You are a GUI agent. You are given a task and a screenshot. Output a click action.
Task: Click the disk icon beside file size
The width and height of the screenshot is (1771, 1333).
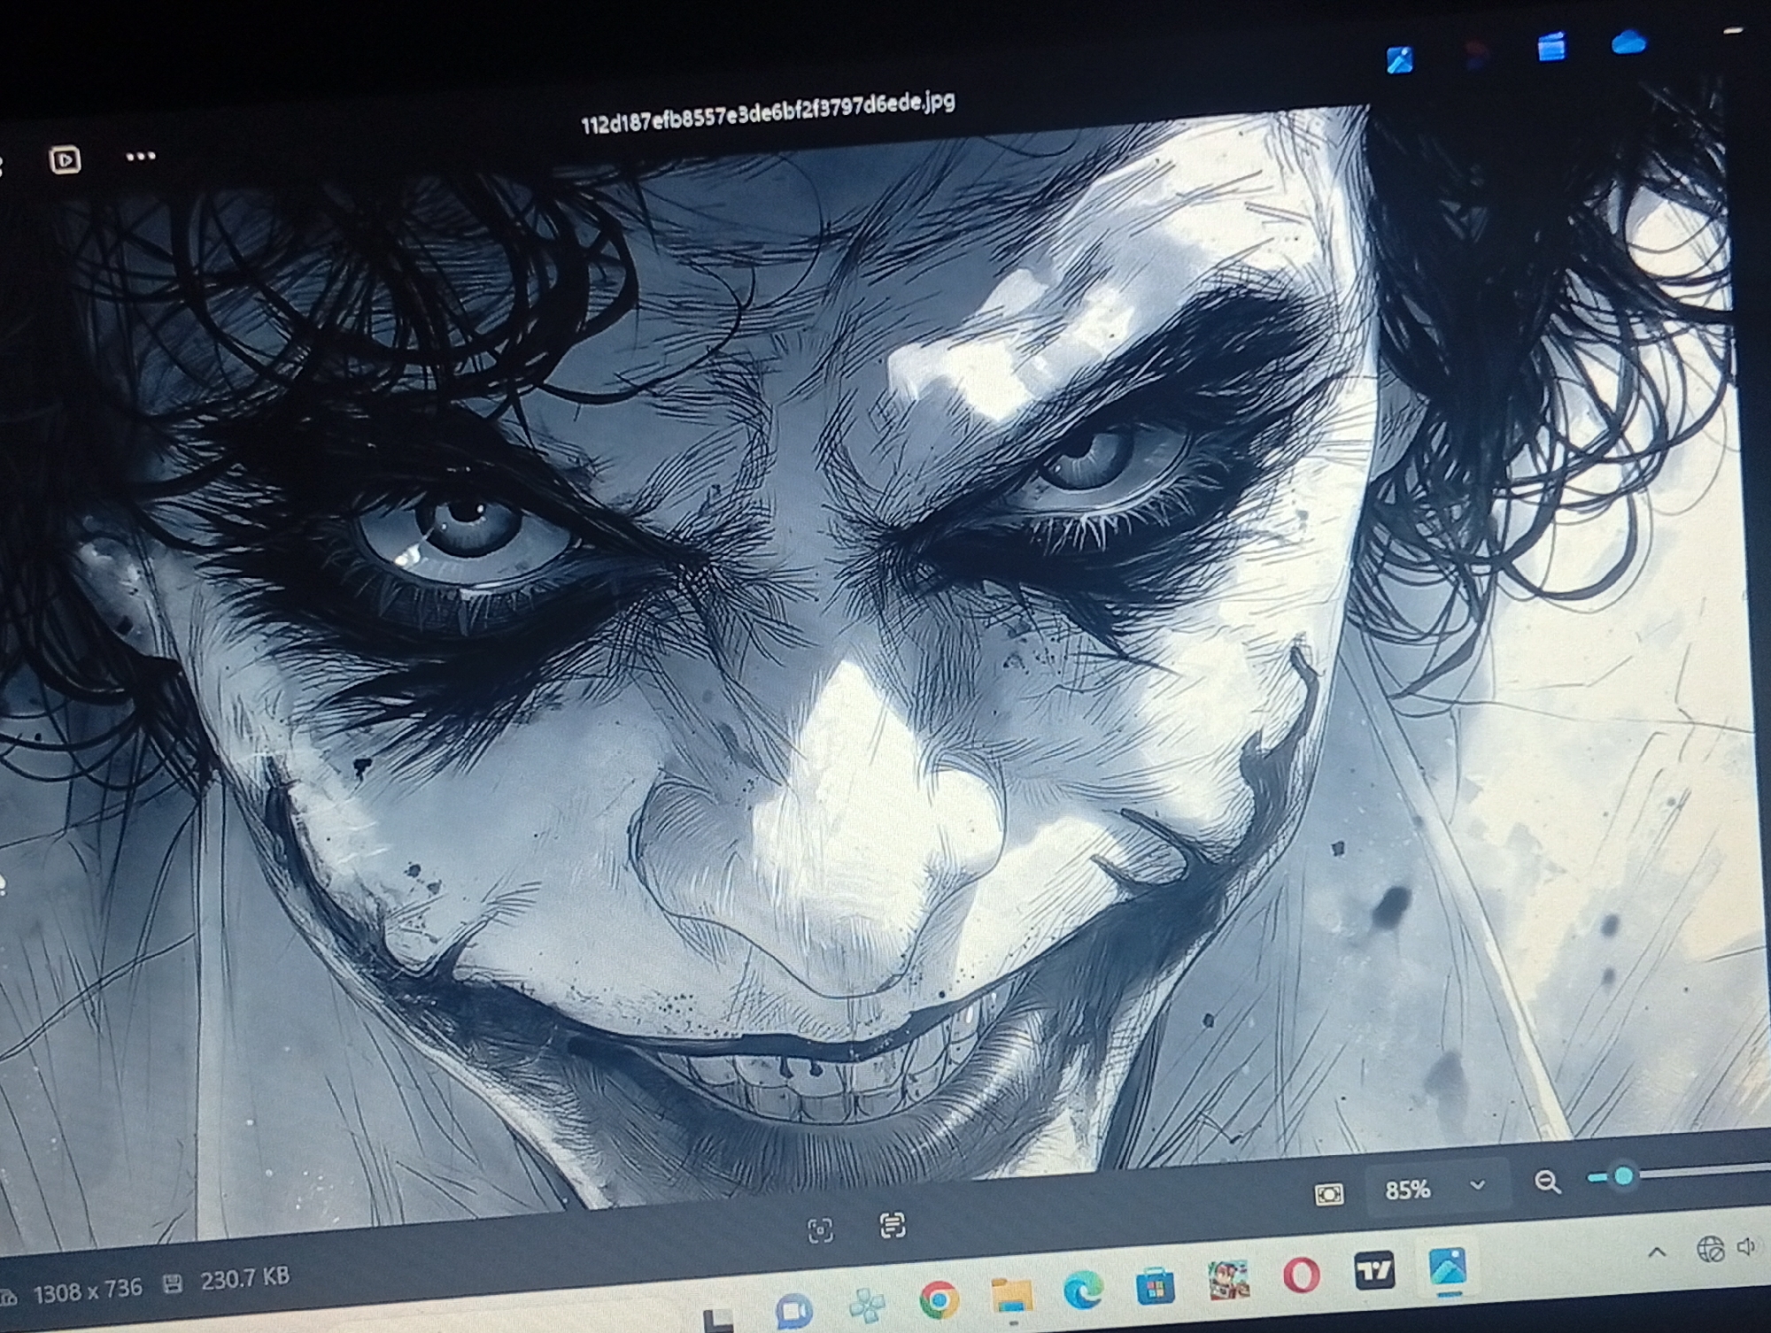174,1283
